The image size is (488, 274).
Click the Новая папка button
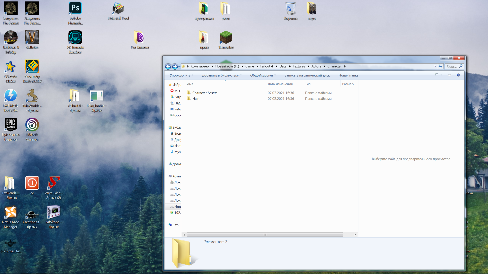click(x=348, y=75)
